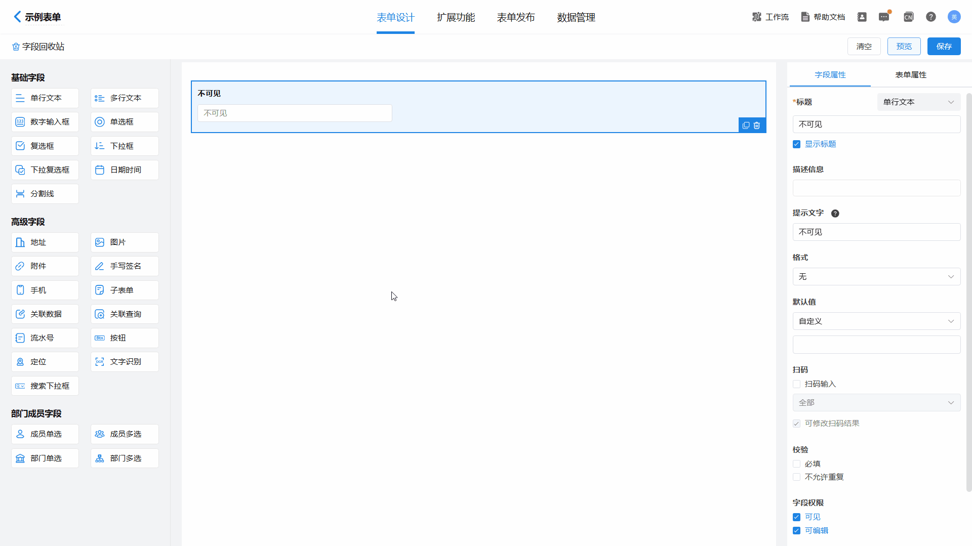The image size is (972, 546).
Task: Click the 提示文字 help tooltip icon
Action: point(835,214)
